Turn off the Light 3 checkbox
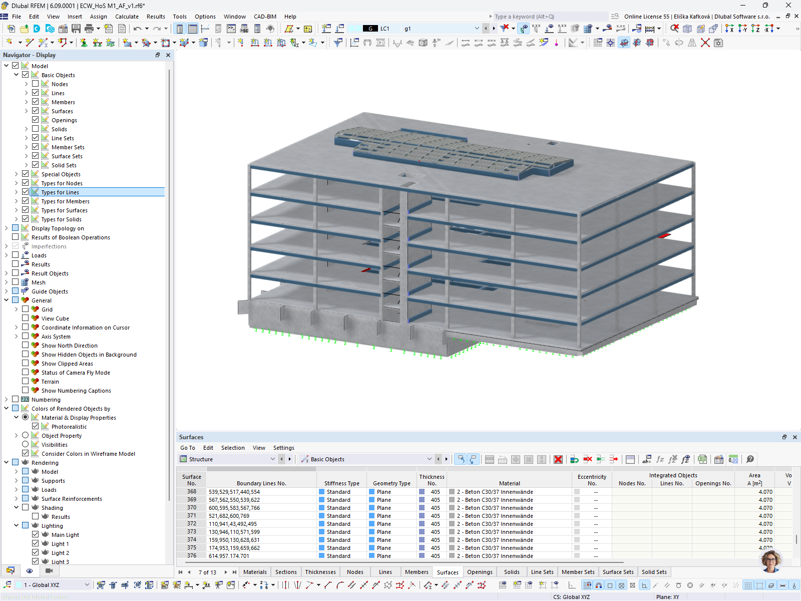The width and height of the screenshot is (801, 601). (35, 561)
